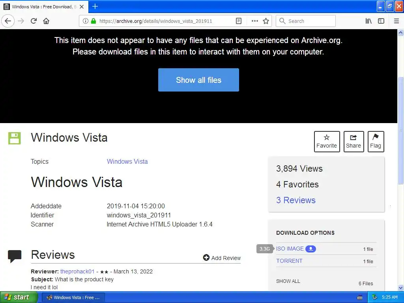Click the ISO IMAGE download link

pos(290,249)
